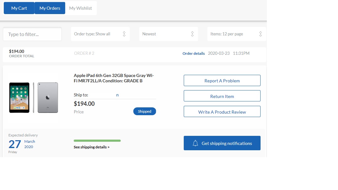Click the Expected delivery label
Image resolution: width=338 pixels, height=190 pixels.
[x=23, y=135]
